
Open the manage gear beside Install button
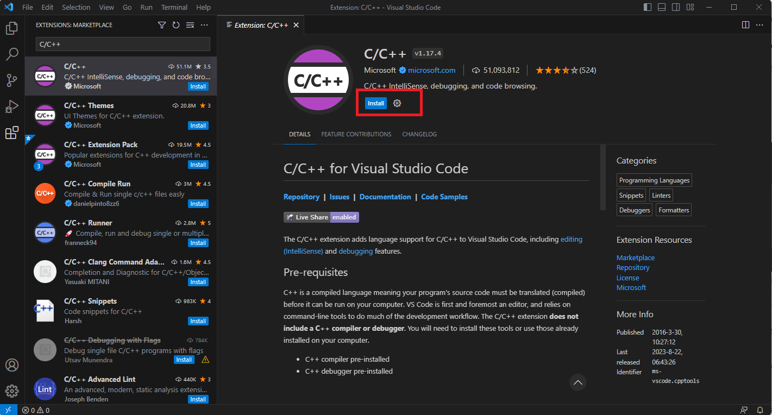pyautogui.click(x=397, y=103)
